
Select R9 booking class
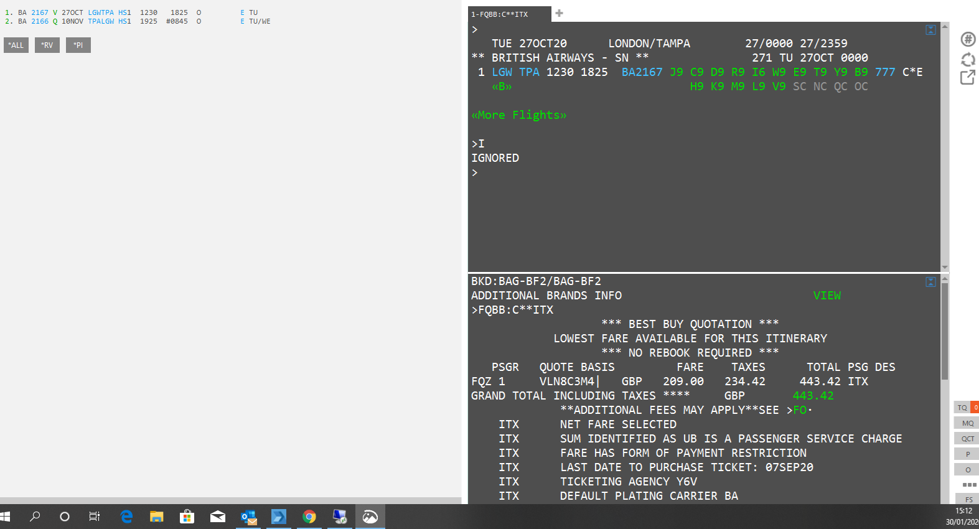pyautogui.click(x=738, y=72)
